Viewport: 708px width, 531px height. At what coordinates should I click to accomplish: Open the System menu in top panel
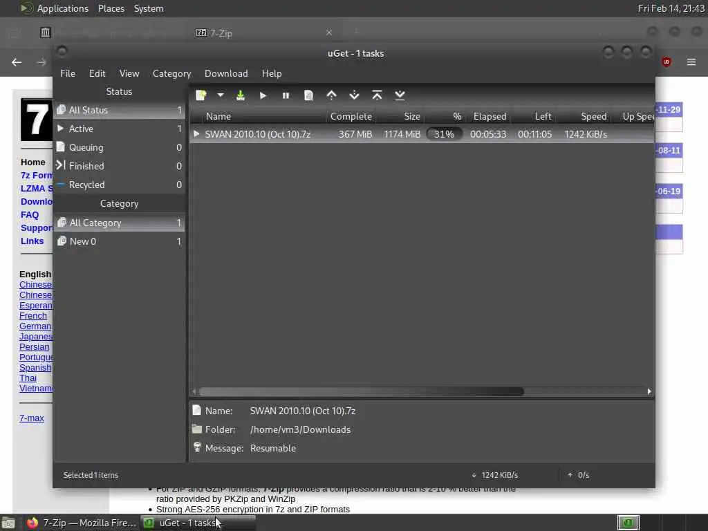(x=149, y=8)
